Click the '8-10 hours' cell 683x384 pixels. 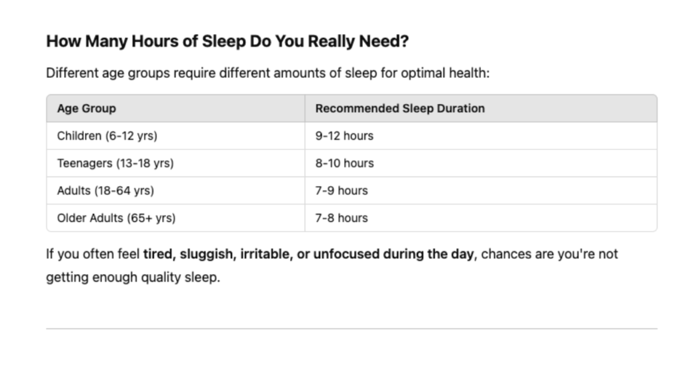pyautogui.click(x=481, y=163)
